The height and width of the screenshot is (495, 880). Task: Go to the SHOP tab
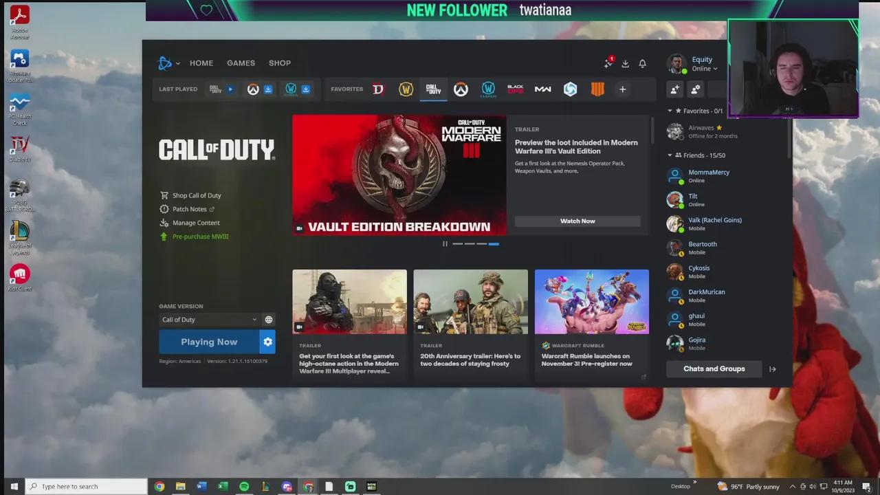click(279, 63)
